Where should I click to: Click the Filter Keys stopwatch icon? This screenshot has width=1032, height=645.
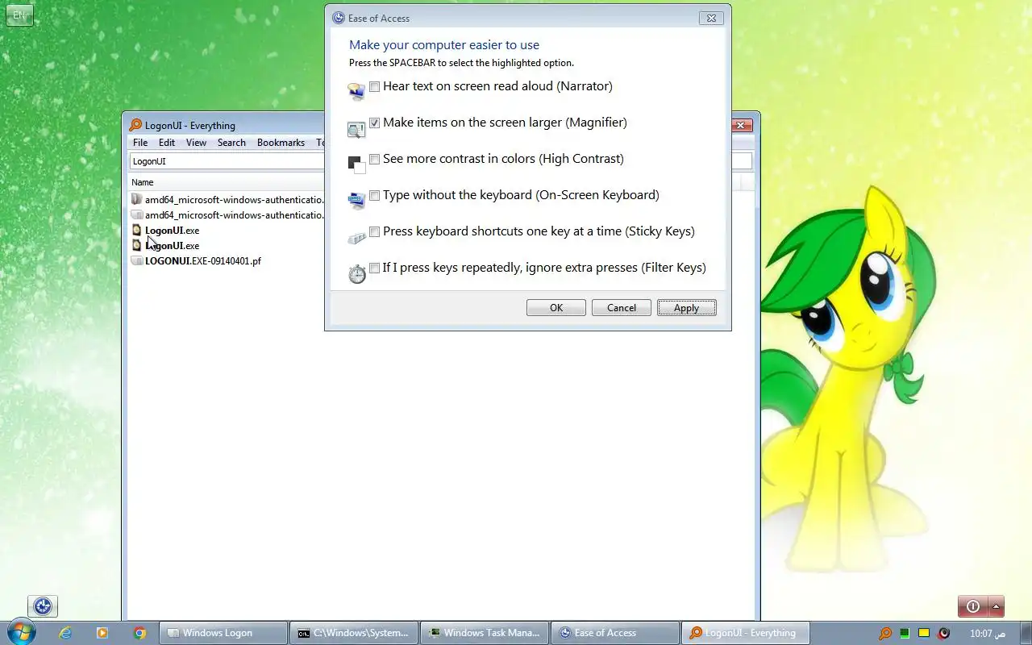point(356,274)
